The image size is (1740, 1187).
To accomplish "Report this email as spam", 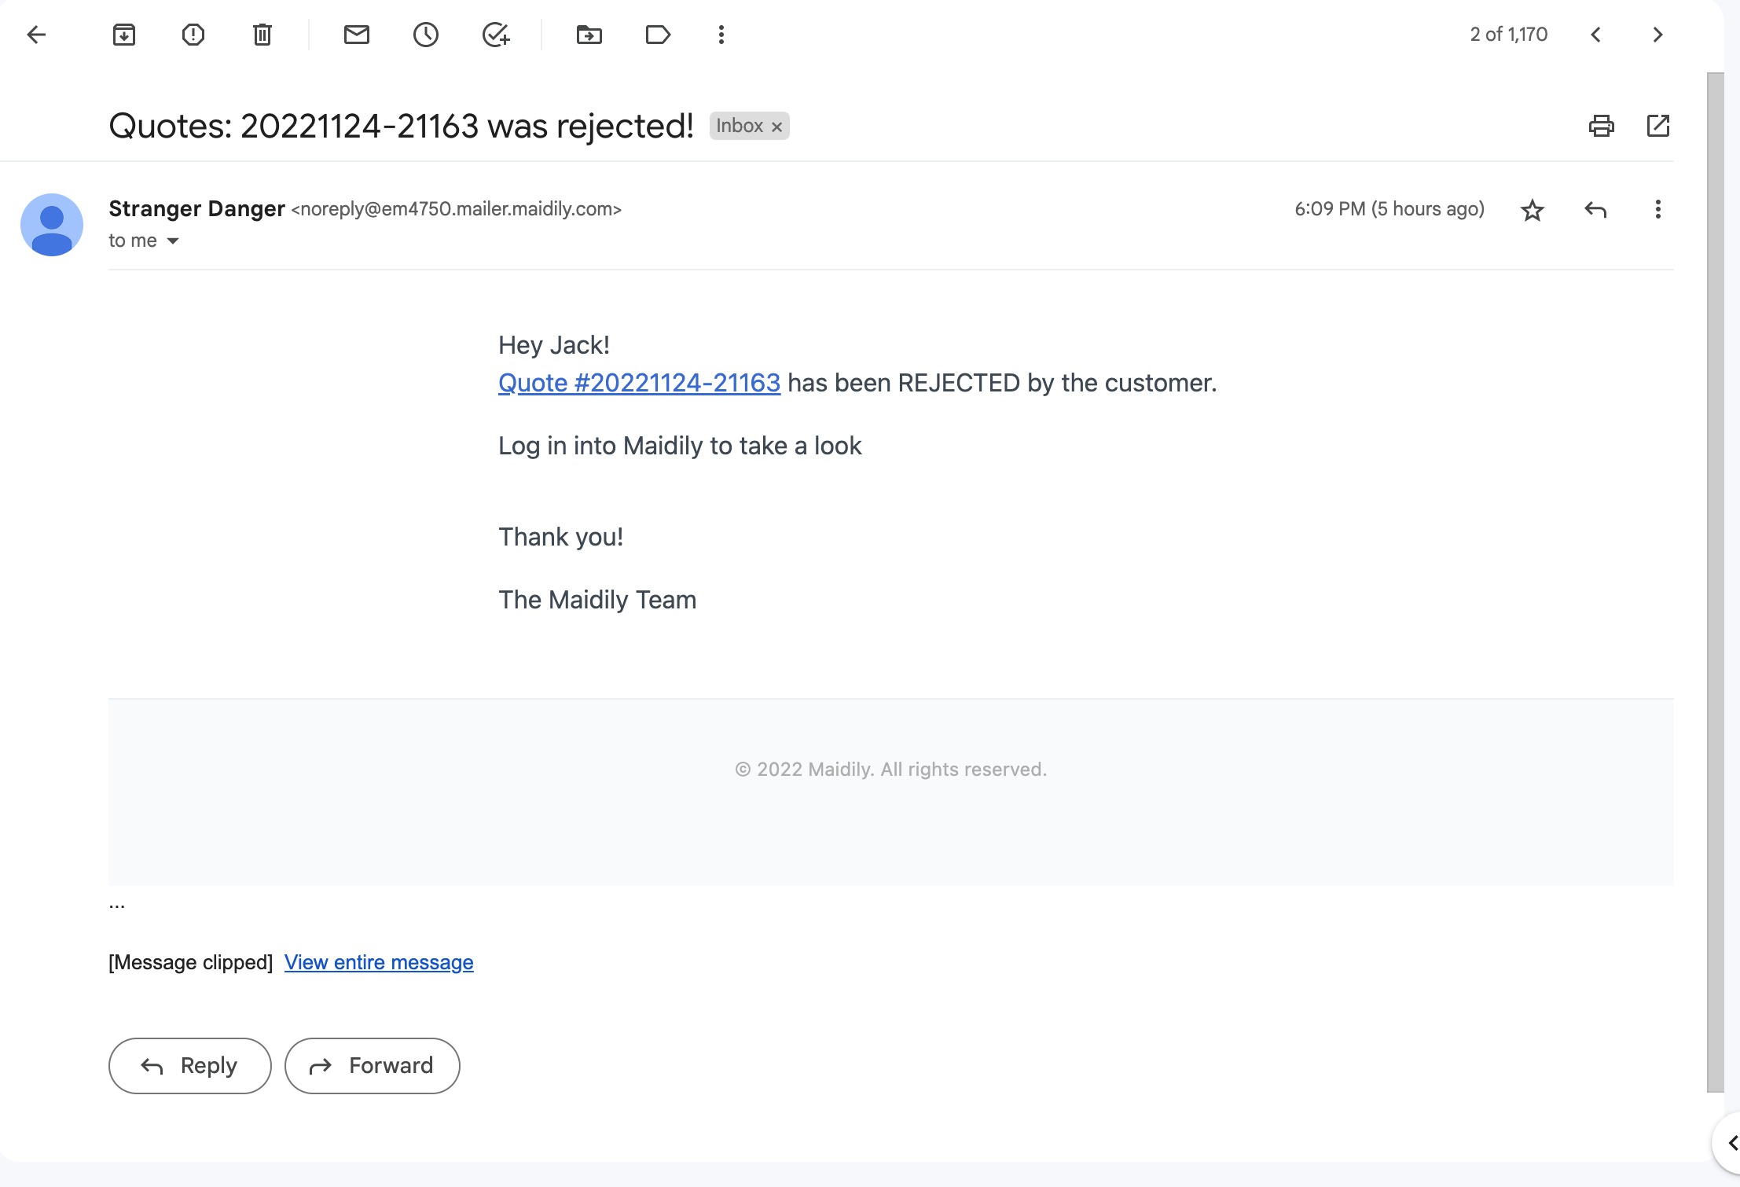I will coord(193,35).
